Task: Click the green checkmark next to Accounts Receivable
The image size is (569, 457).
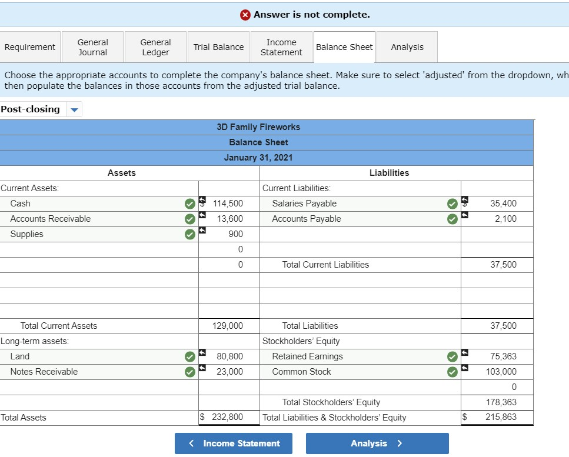Action: [190, 219]
